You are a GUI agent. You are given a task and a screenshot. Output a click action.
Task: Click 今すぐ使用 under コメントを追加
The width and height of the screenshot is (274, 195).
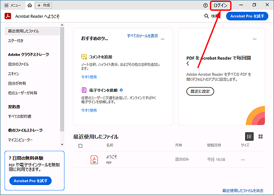pos(89,77)
